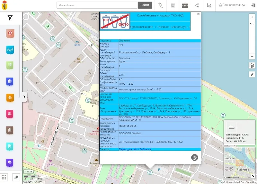The width and height of the screenshot is (257, 184).
Task: Click the НАЙТИ search button
Action: (145, 5)
